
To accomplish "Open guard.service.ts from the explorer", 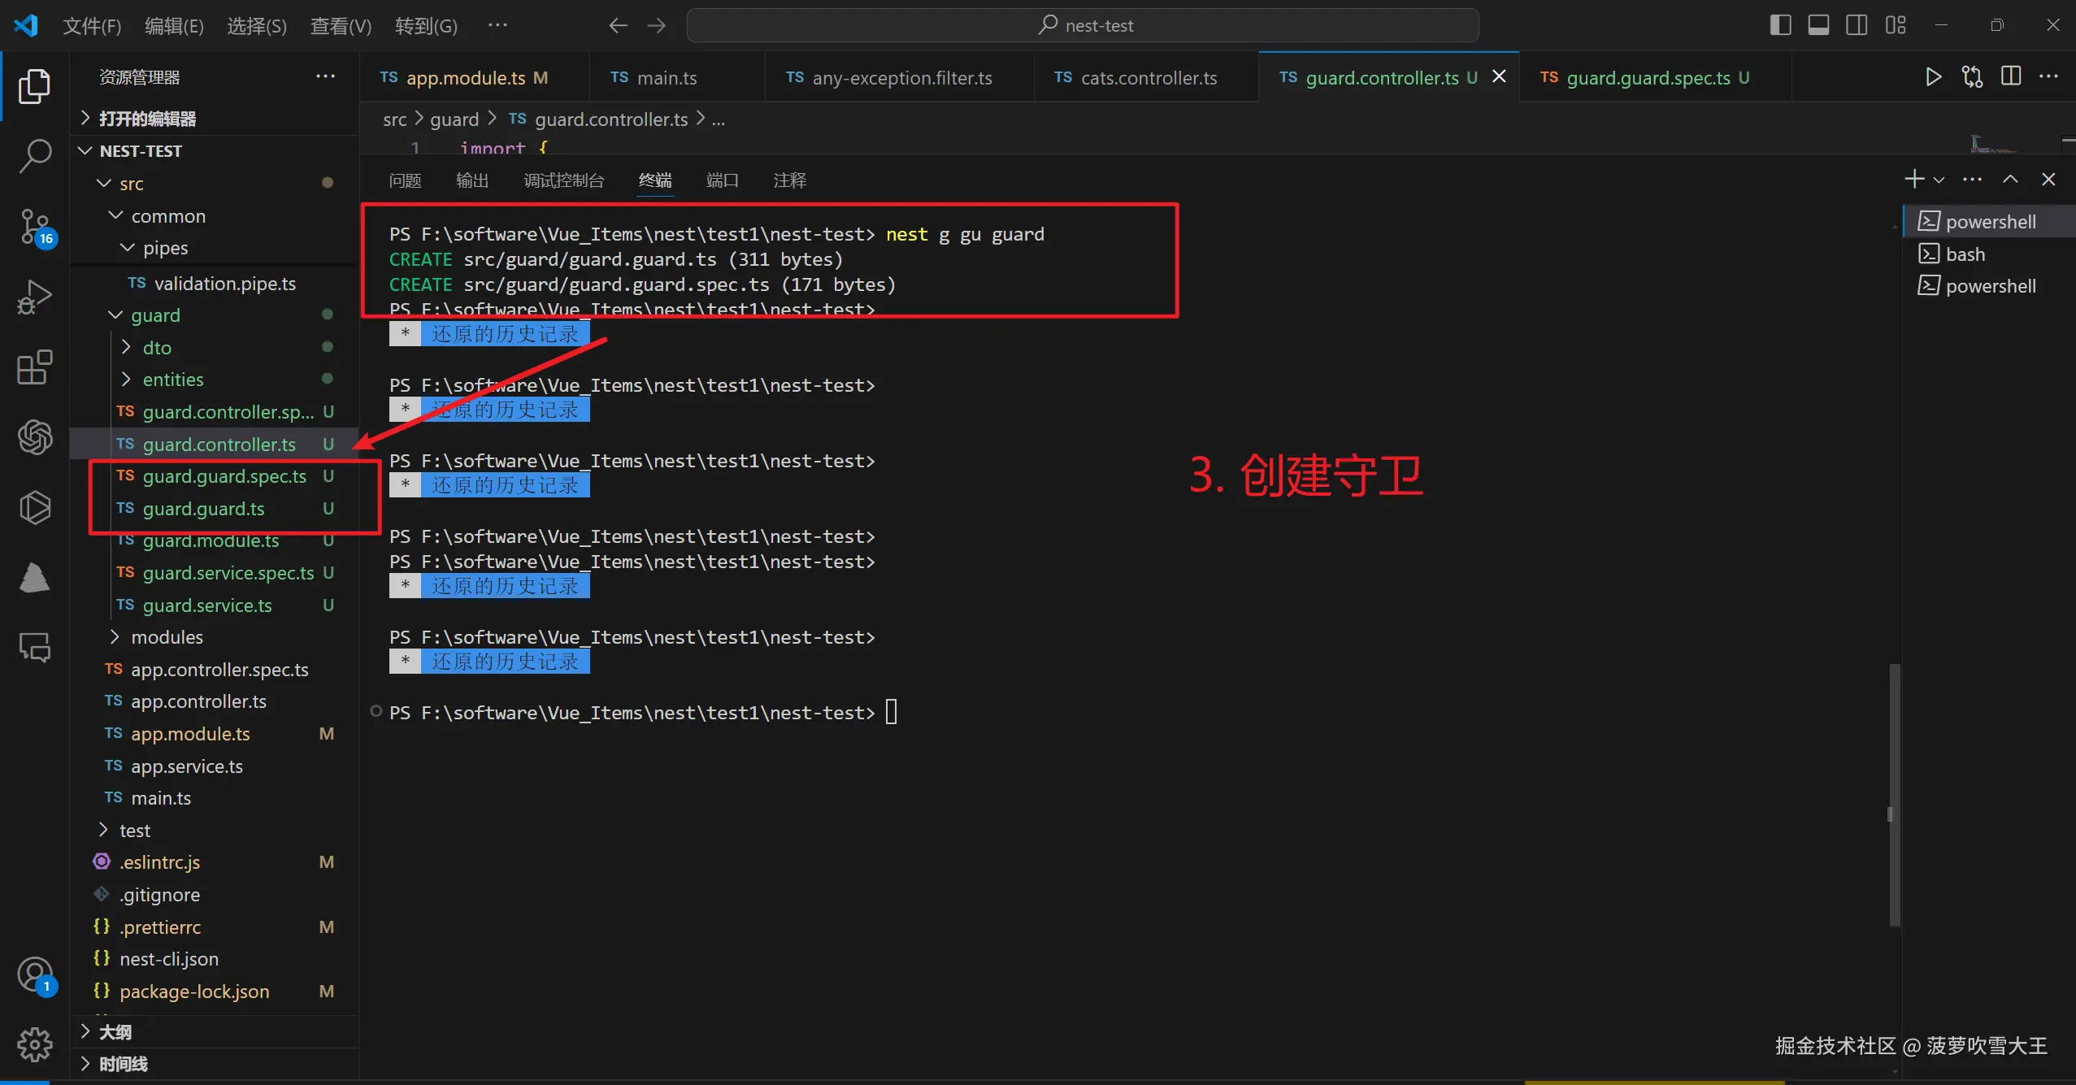I will coord(207,605).
